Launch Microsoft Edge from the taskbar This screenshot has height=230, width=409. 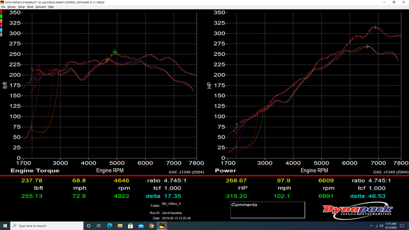pyautogui.click(x=109, y=225)
